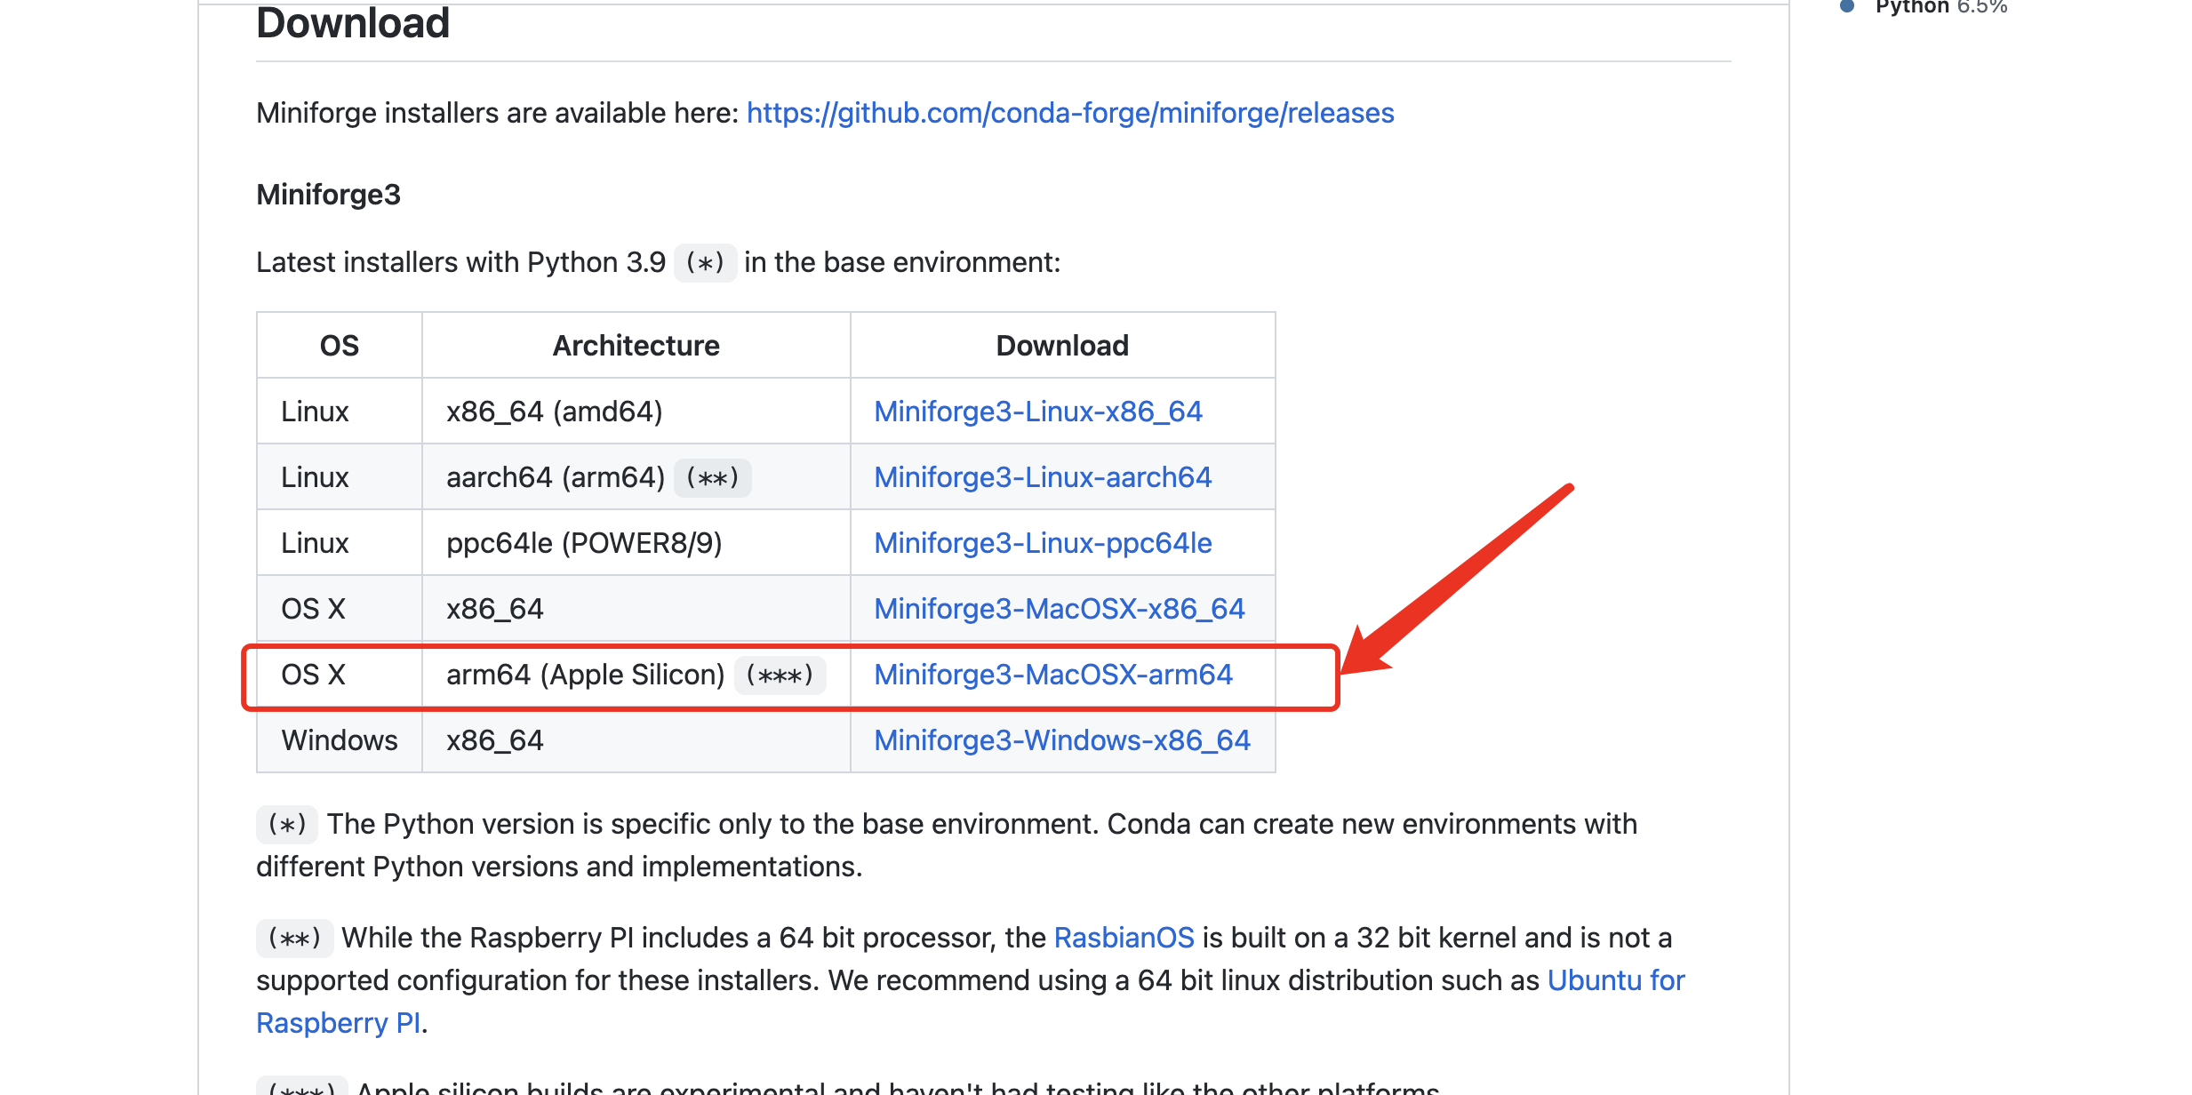Click the (**) marker in aarch64 row
The height and width of the screenshot is (1095, 2192).
[712, 478]
